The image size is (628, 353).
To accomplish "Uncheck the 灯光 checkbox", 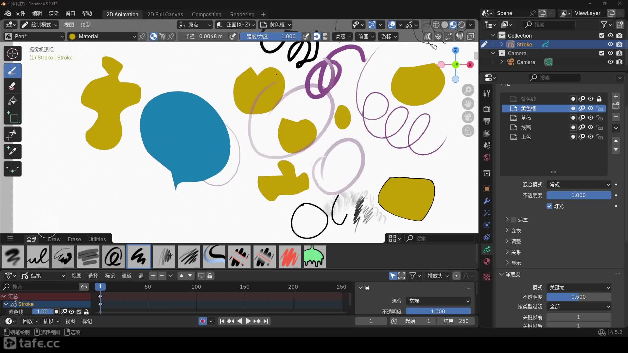I will coord(549,206).
